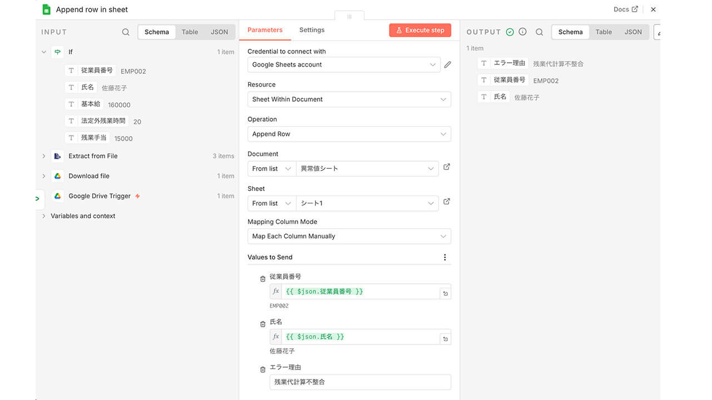This screenshot has height=400, width=712.
Task: Switch output view to Table
Action: coord(604,32)
